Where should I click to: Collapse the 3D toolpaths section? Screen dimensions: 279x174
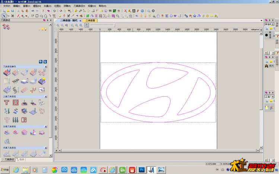click(x=46, y=126)
